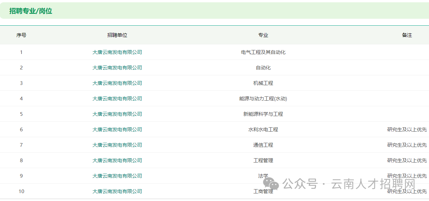Image resolution: width=429 pixels, height=201 pixels.
Task: Open 大唐云南发电有限公司 link in row 8
Action: pos(117,160)
